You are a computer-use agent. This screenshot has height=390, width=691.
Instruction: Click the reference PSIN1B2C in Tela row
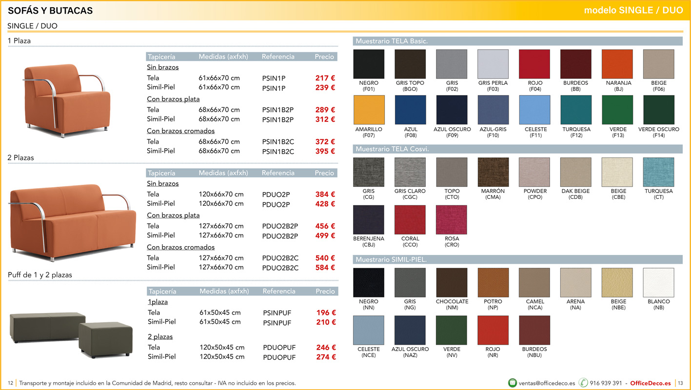point(278,142)
